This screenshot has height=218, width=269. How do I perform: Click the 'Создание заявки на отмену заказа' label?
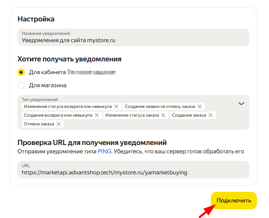point(160,106)
